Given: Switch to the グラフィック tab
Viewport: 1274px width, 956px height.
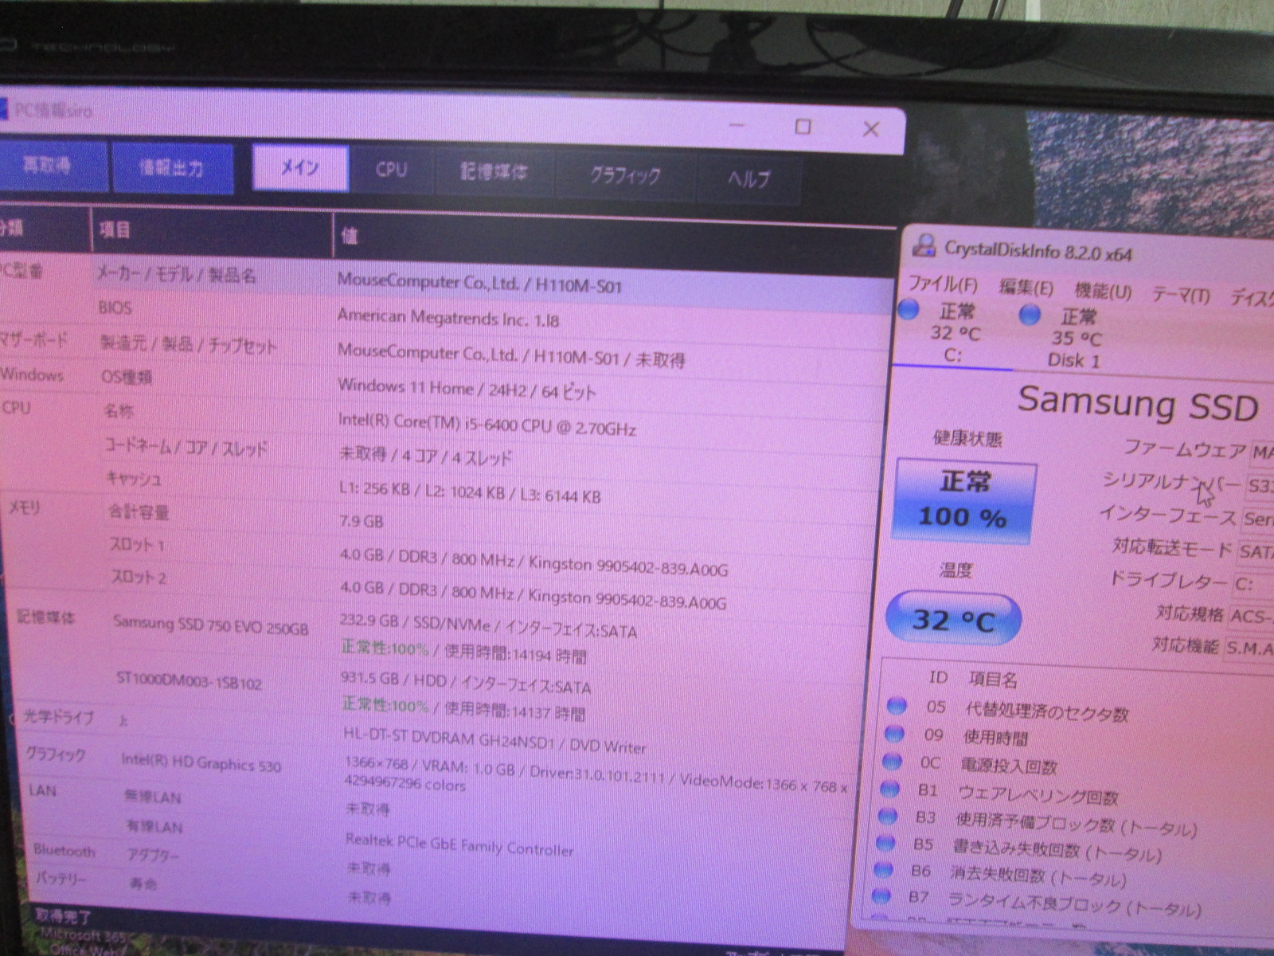Looking at the screenshot, I should [x=625, y=175].
